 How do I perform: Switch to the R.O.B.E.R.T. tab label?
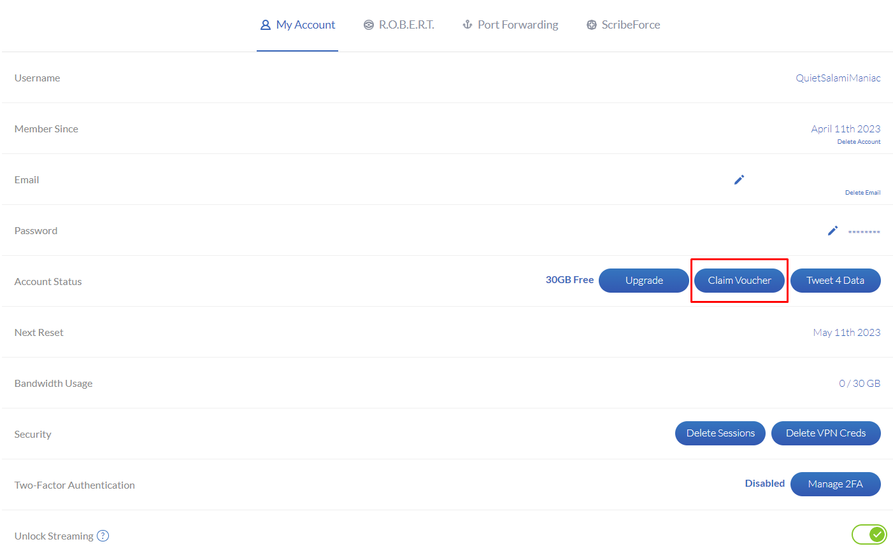coord(406,25)
